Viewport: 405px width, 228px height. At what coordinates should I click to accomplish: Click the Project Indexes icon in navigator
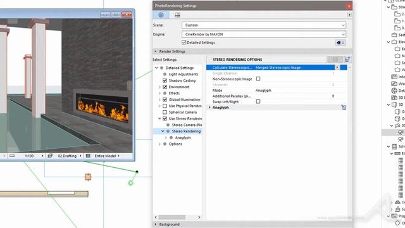point(394,216)
